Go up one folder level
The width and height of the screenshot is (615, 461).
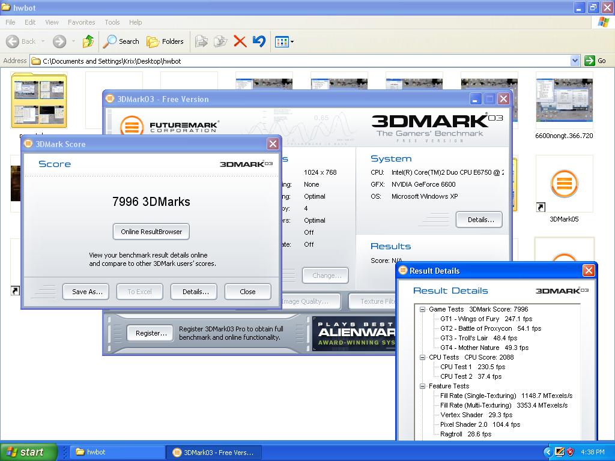point(88,41)
